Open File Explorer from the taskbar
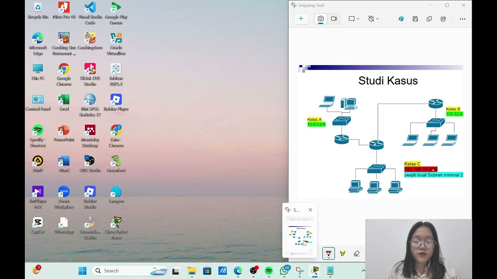 tap(191, 270)
